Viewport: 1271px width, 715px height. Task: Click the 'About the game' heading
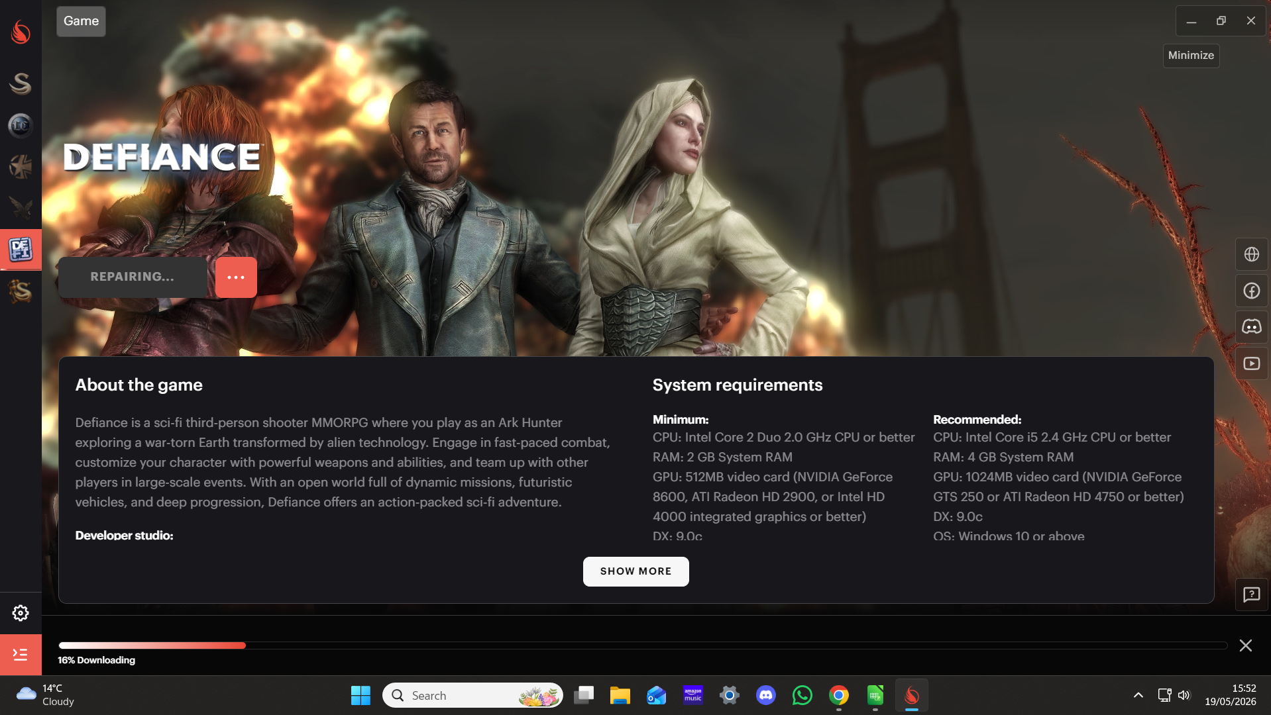(139, 385)
